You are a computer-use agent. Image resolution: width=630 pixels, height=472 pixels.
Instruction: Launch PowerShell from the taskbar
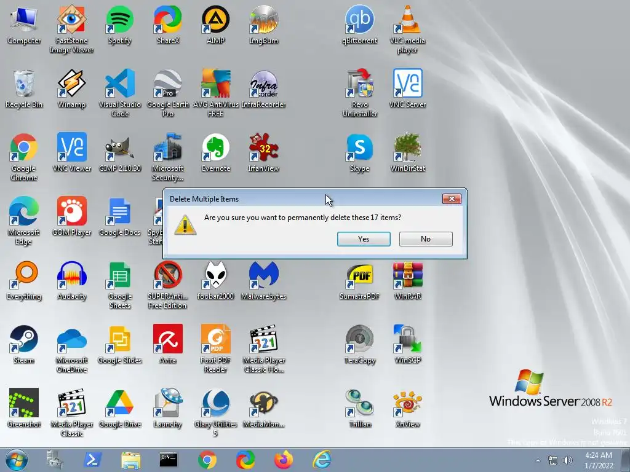tap(92, 460)
